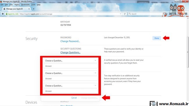Screen dimensions: 189x106
Task: Click the Apple logo favicon on the tab
Action: 4,9
